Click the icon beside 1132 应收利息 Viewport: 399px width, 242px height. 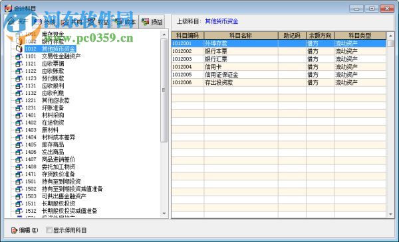pyautogui.click(x=19, y=93)
